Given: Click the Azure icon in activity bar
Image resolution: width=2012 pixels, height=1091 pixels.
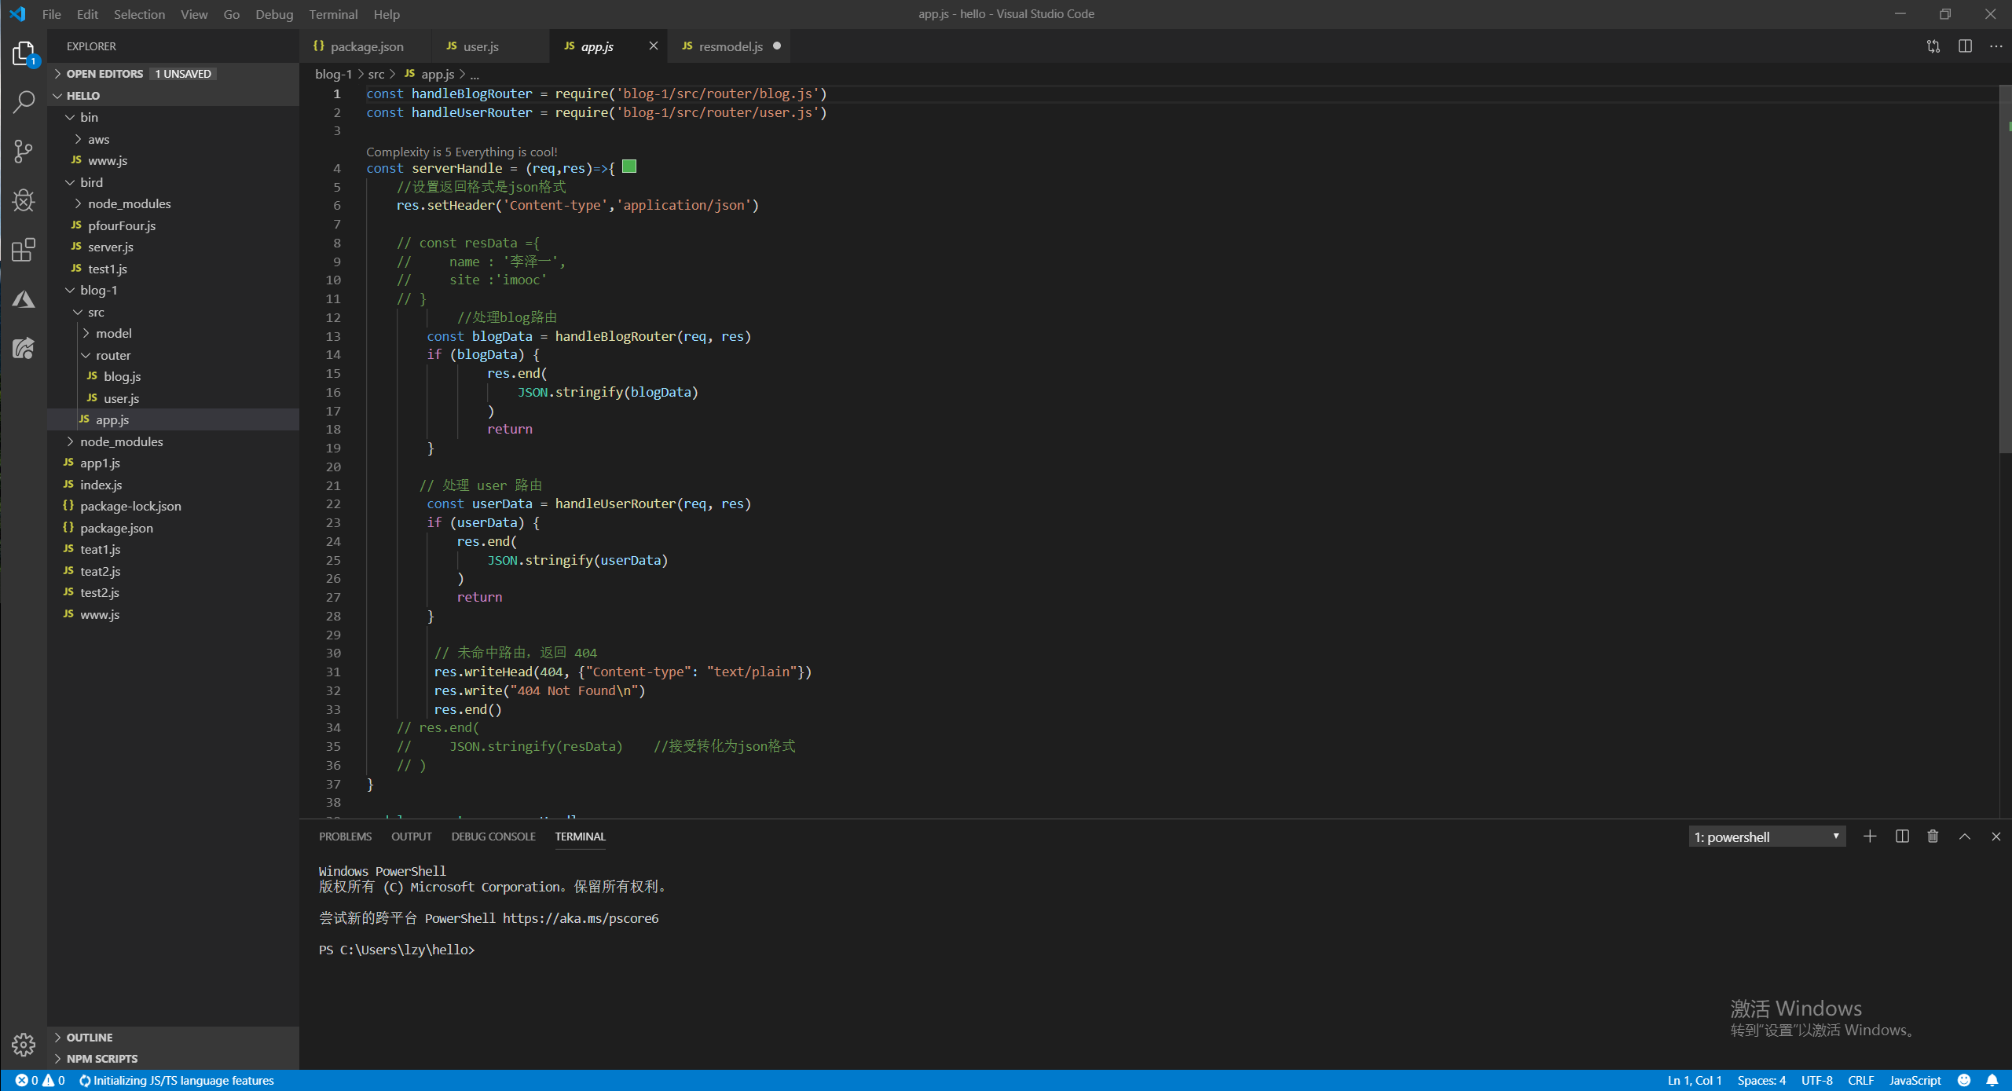Looking at the screenshot, I should click(x=24, y=299).
